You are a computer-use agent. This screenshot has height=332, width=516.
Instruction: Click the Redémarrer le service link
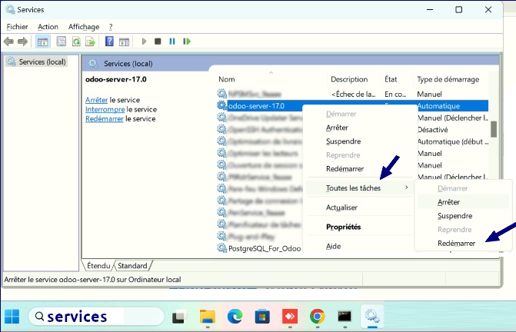tap(105, 119)
